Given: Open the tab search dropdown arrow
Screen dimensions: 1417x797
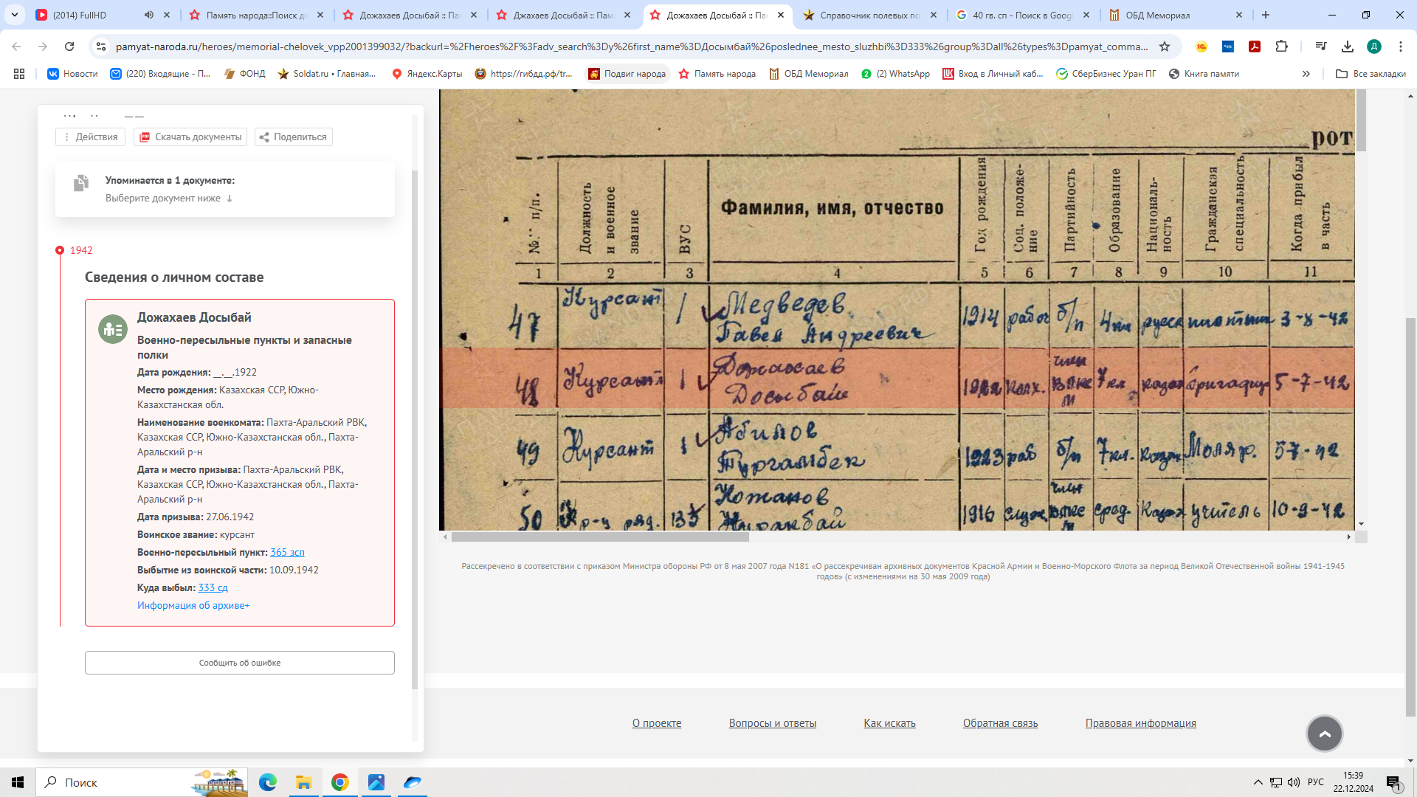Looking at the screenshot, I should [x=15, y=15].
